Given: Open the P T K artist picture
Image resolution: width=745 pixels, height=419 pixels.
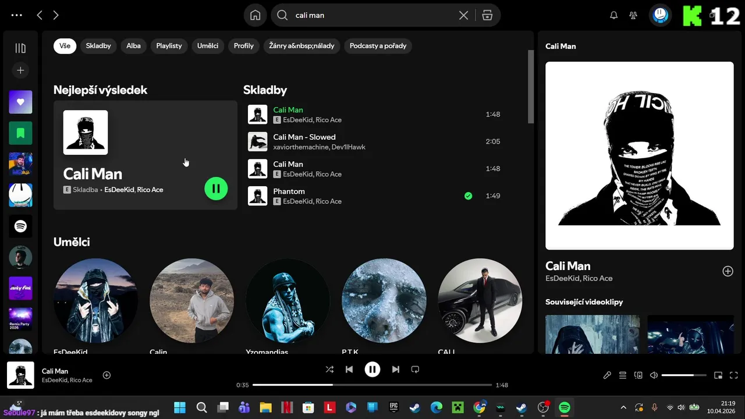Looking at the screenshot, I should tap(384, 300).
